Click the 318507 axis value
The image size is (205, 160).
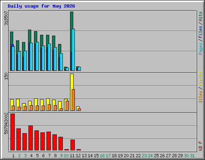pyautogui.click(x=6, y=18)
